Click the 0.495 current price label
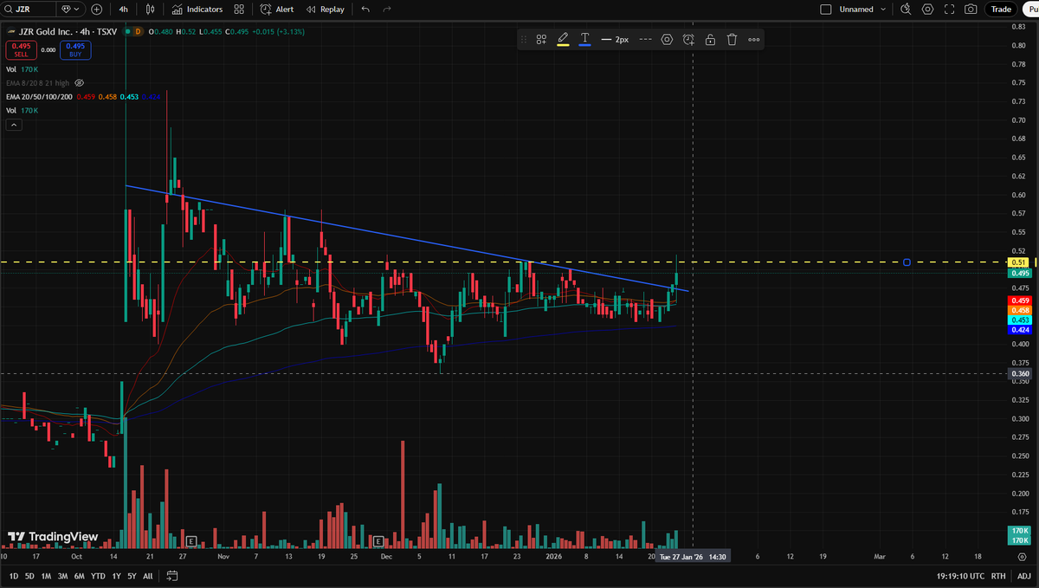This screenshot has height=588, width=1039. point(1019,273)
